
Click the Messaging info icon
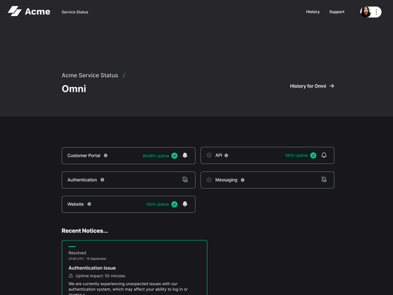point(242,180)
